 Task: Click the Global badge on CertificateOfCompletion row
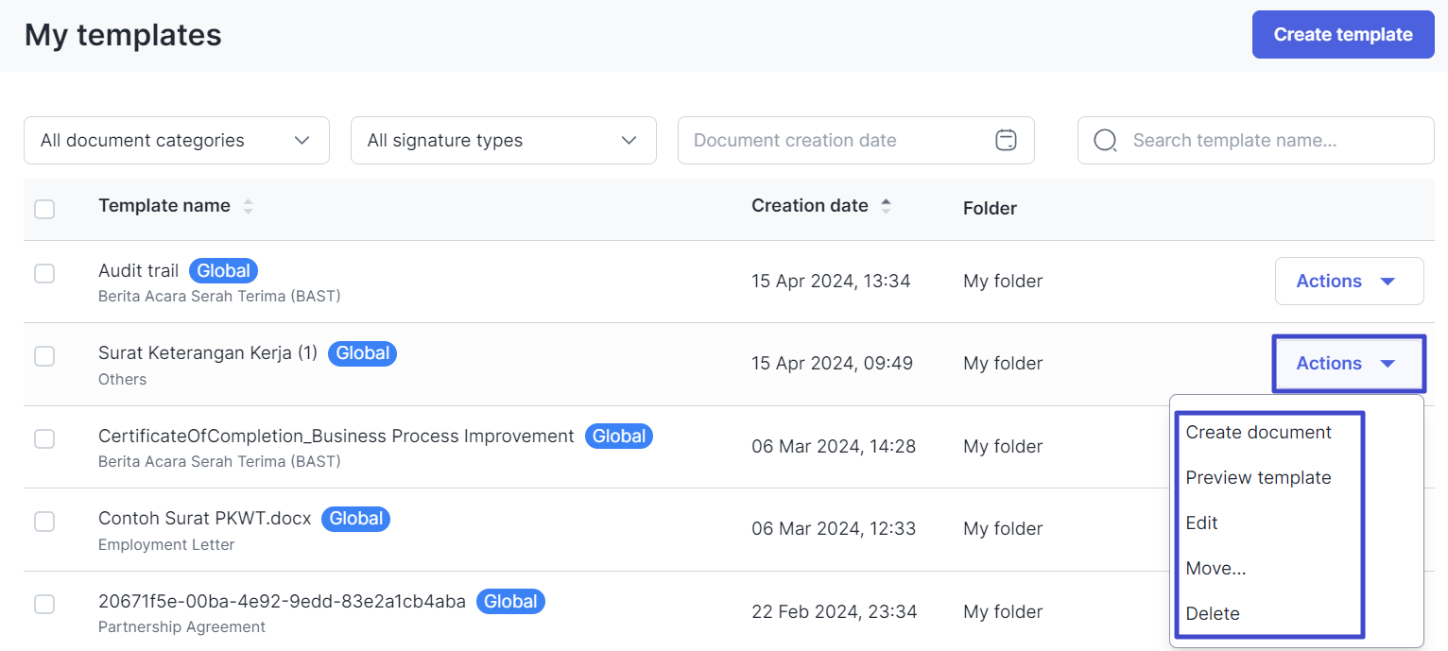click(619, 436)
